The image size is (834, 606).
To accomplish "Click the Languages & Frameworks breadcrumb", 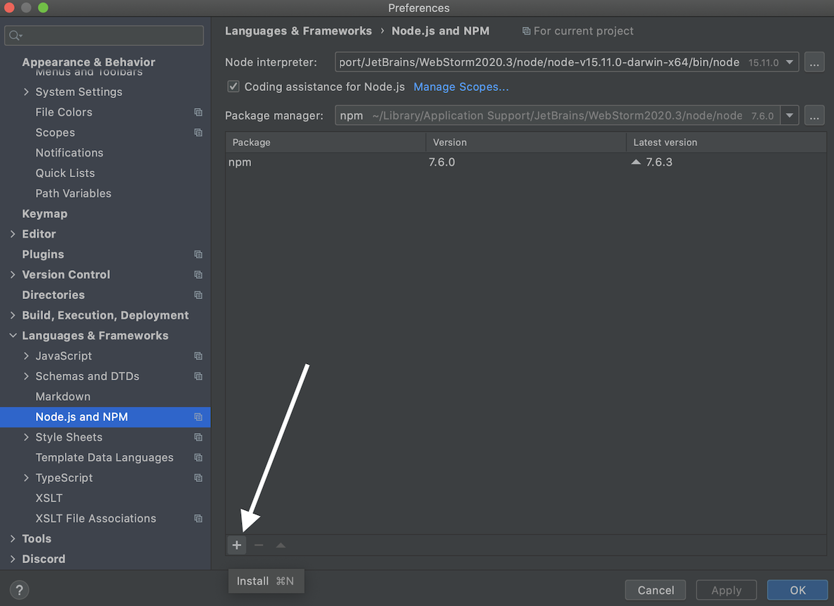I will (x=298, y=31).
